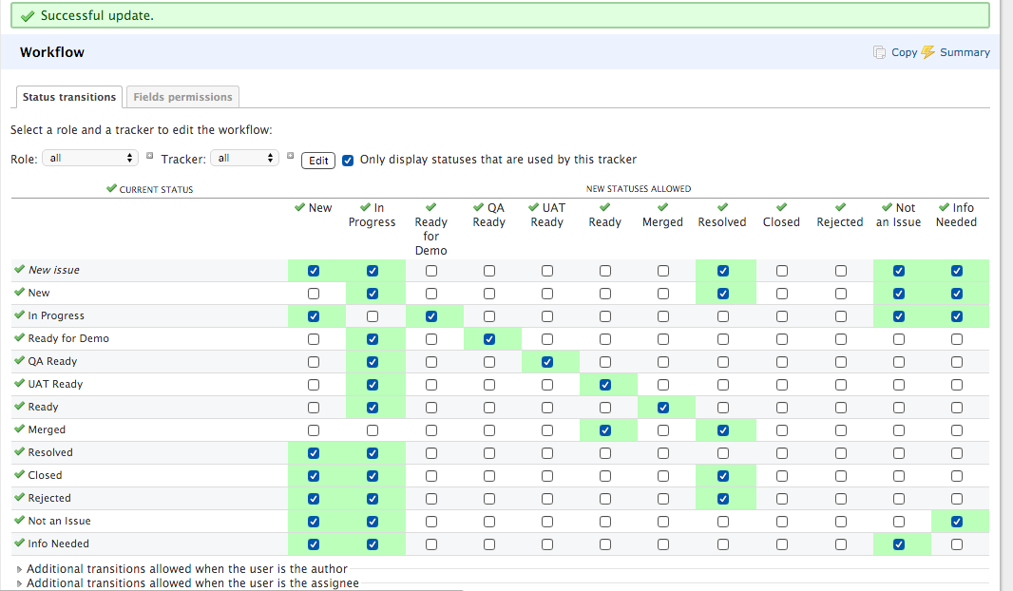Viewport: 1013px width, 591px height.
Task: Open the Copy workflow link
Action: tap(904, 52)
